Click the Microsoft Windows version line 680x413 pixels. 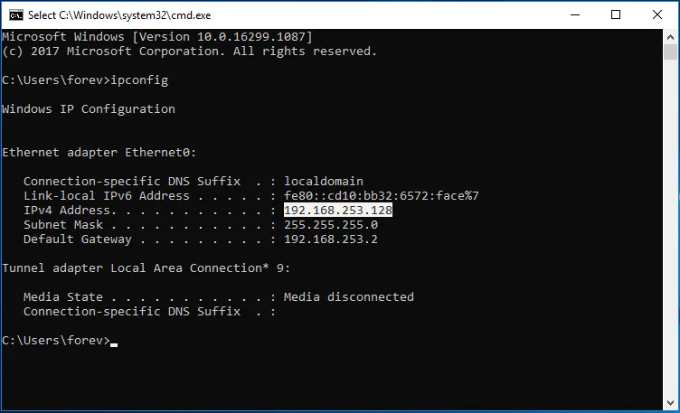click(157, 37)
